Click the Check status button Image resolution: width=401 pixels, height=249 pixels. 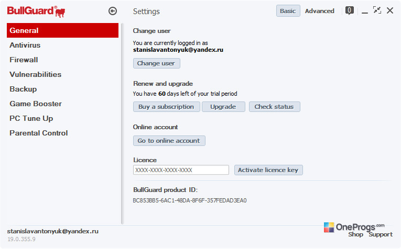(274, 107)
